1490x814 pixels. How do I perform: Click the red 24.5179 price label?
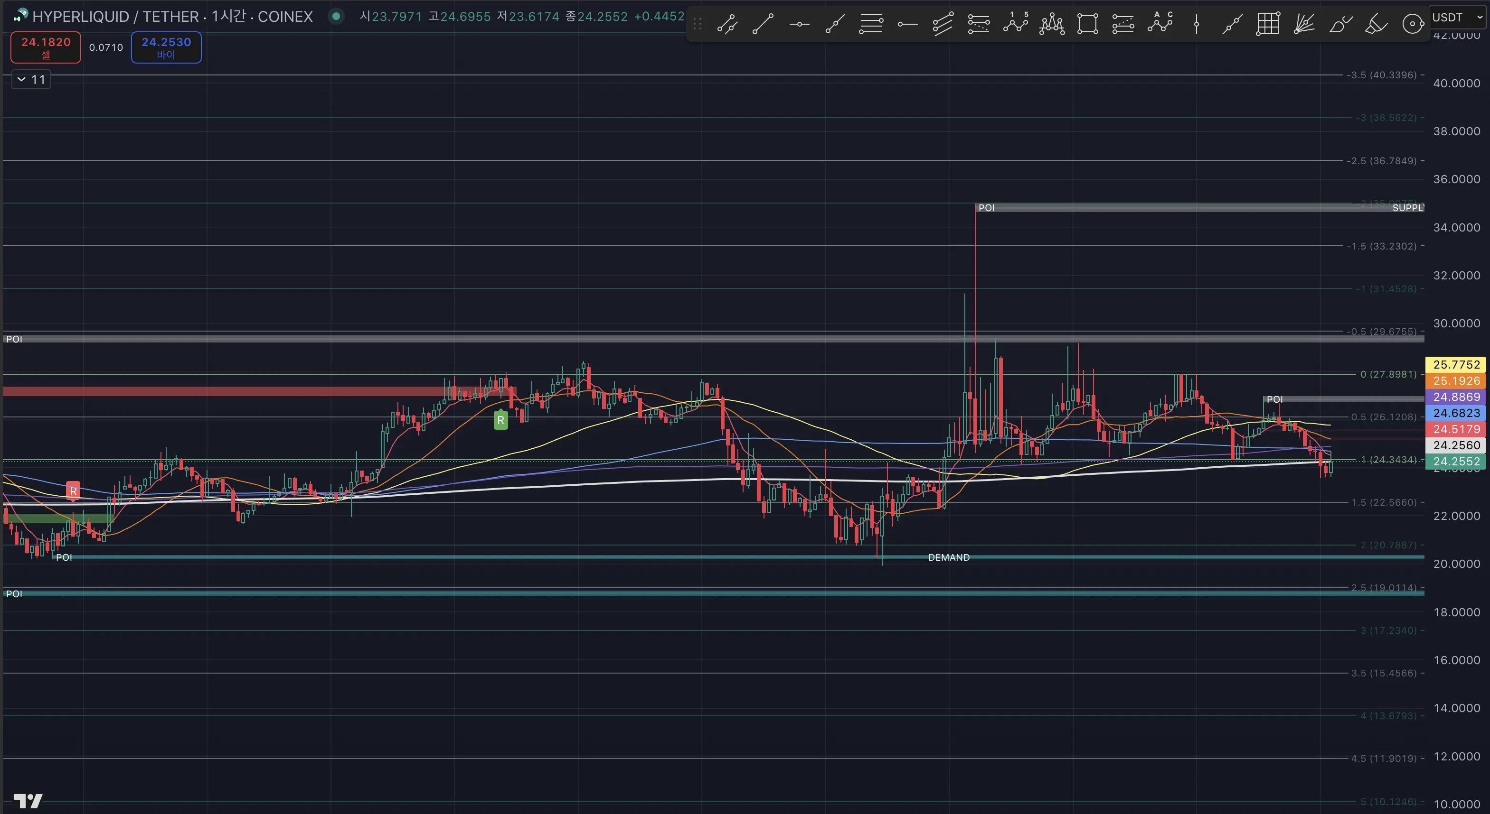pyautogui.click(x=1456, y=429)
